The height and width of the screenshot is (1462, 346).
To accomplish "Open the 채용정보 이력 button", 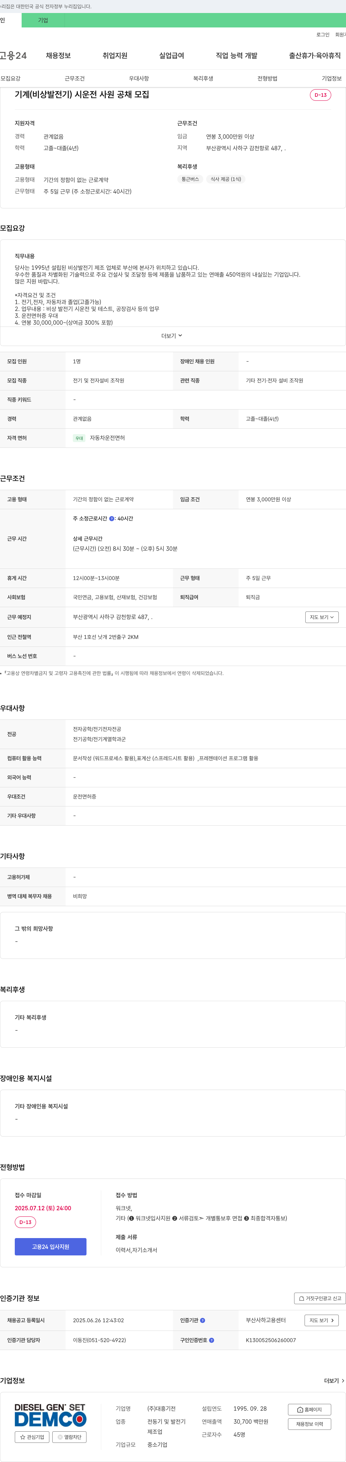I will click(x=309, y=1424).
